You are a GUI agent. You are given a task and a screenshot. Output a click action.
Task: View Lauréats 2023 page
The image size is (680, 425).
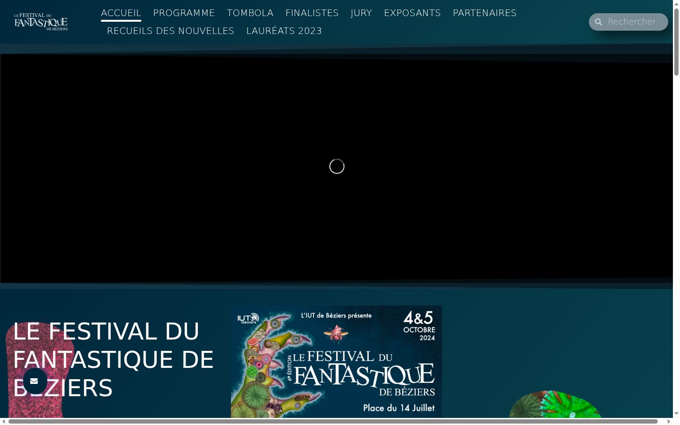tap(284, 31)
